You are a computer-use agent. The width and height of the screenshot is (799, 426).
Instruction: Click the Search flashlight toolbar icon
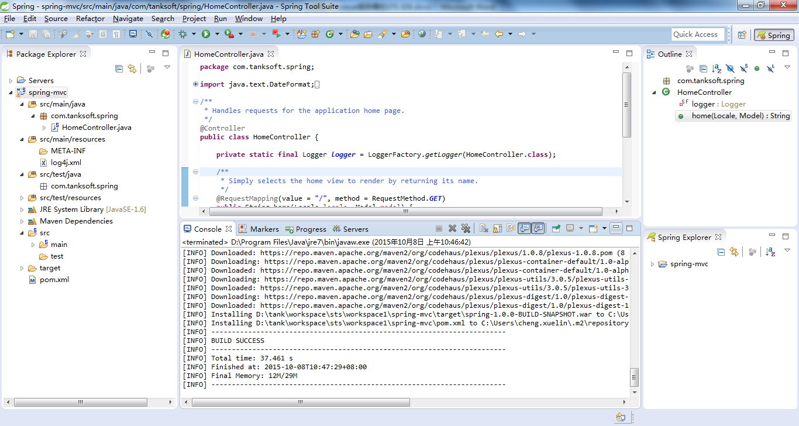point(383,34)
